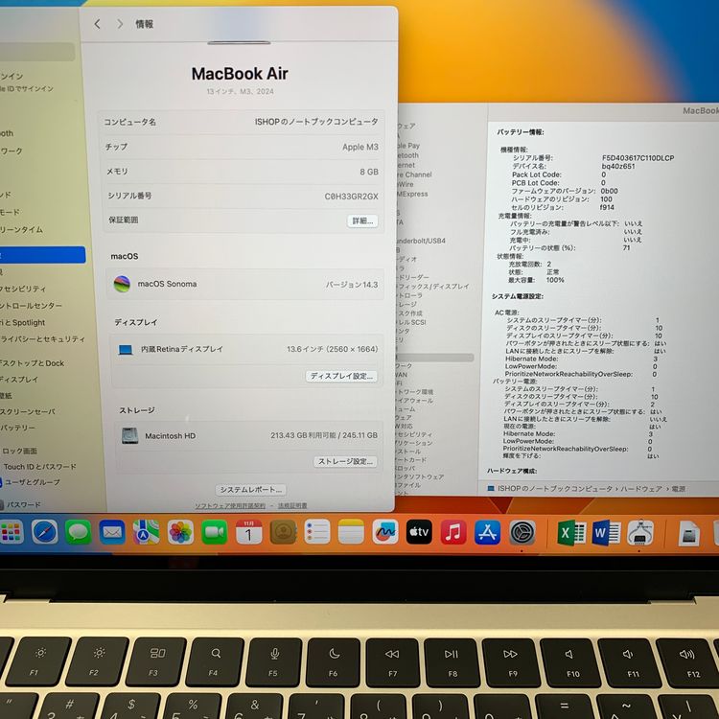Click the システムレポート... button
719x719 pixels.
pyautogui.click(x=251, y=490)
